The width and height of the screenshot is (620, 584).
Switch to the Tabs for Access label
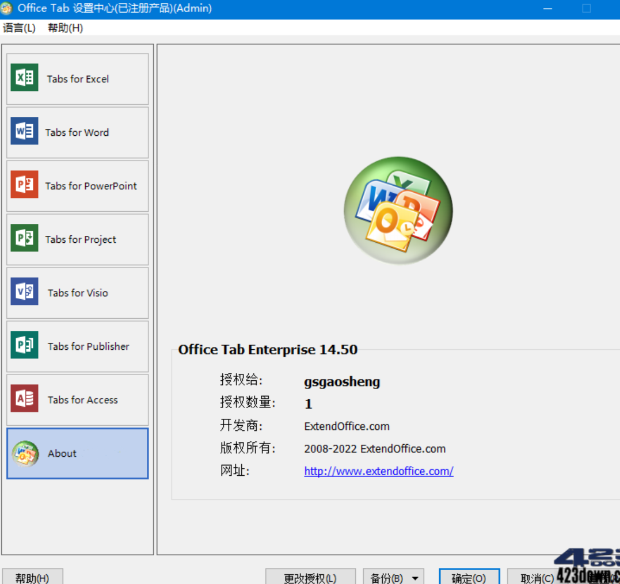(83, 400)
